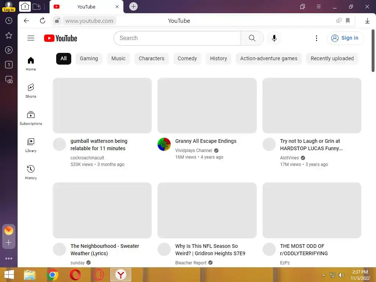Click the new tab group icon
The image size is (376, 282).
pyautogui.click(x=37, y=7)
